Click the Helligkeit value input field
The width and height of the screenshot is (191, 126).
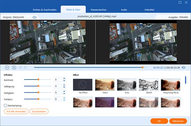[x=59, y=93]
